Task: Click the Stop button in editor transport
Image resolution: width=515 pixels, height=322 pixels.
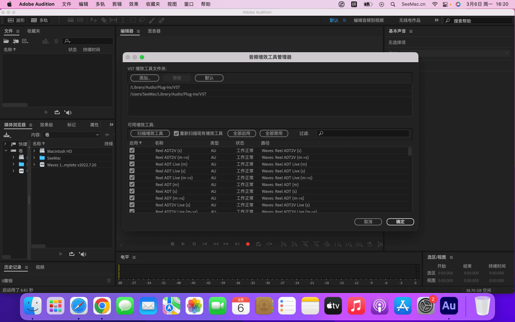Action: 172,244
